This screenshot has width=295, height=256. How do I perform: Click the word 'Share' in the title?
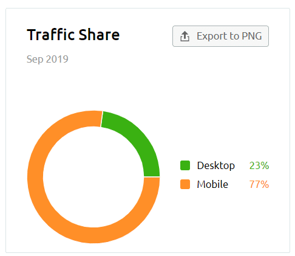[x=99, y=35]
